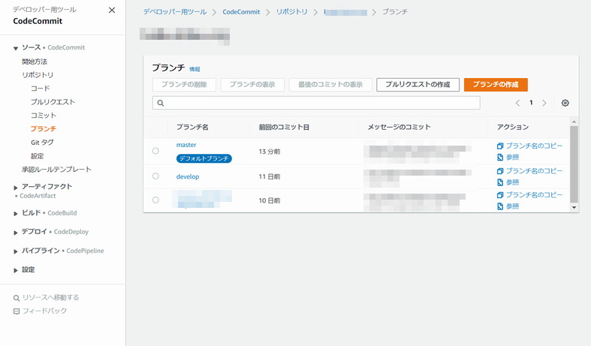Open コード in the sidebar

coord(41,89)
